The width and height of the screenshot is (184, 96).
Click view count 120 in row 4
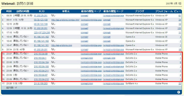179,28
